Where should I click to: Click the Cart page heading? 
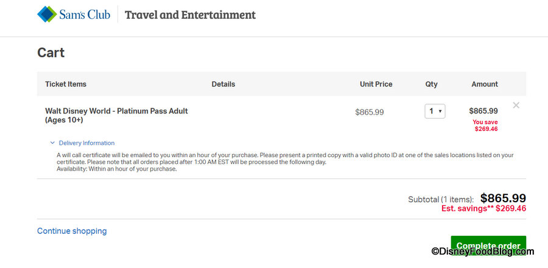pos(51,52)
